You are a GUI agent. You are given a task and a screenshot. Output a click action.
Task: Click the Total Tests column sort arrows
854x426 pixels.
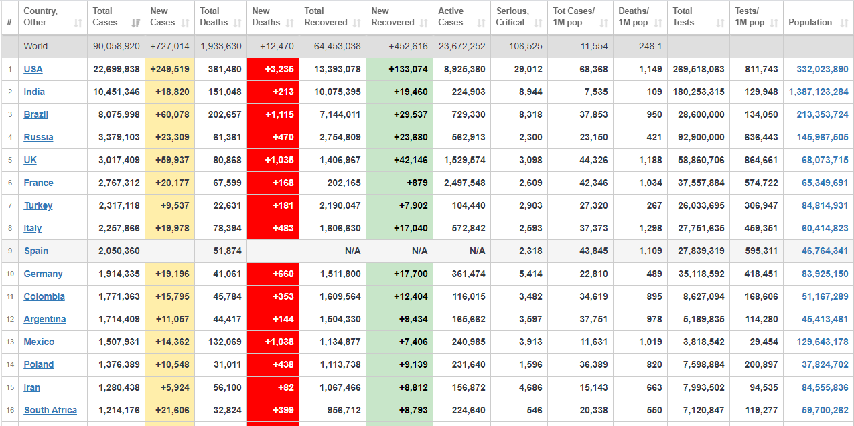[720, 23]
